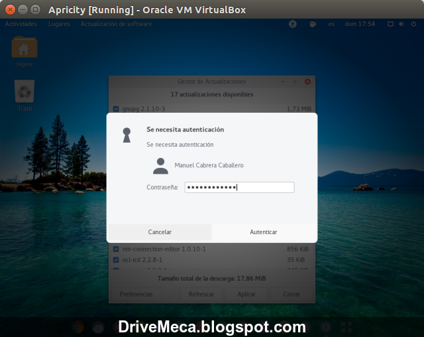Select the ocl-icd 2.2.8-1 package name
The image size is (424, 337).
click(x=142, y=260)
